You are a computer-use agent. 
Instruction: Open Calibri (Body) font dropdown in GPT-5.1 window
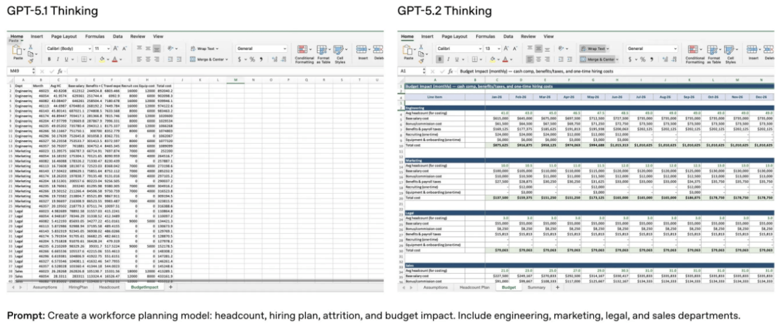click(90, 49)
